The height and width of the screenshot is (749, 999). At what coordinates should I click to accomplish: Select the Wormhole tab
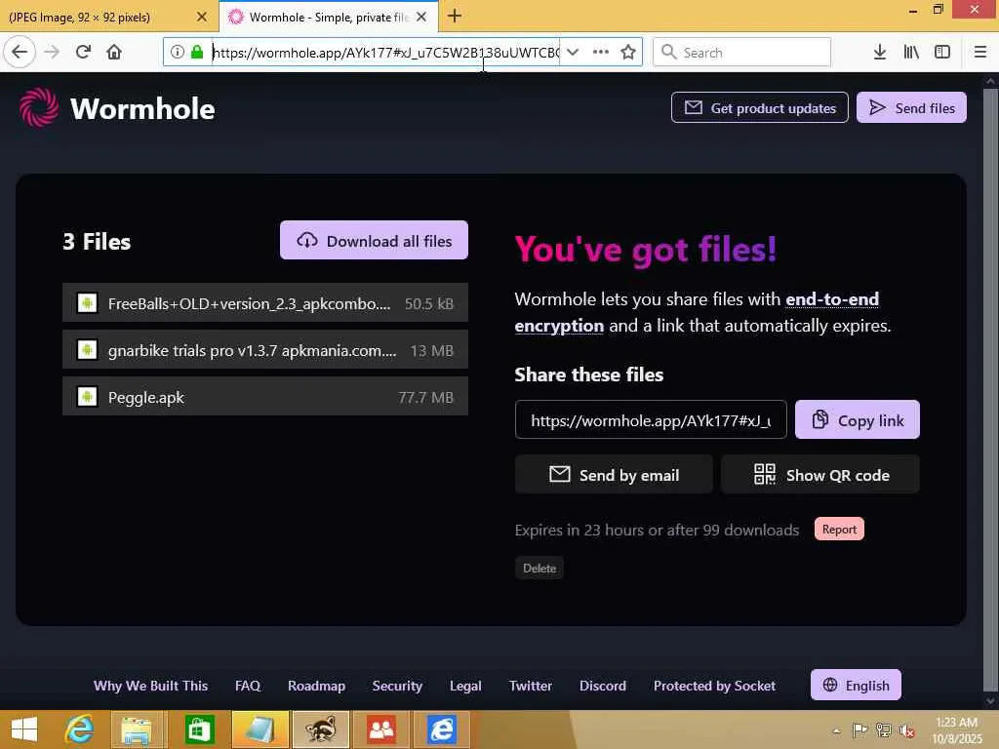pyautogui.click(x=328, y=18)
